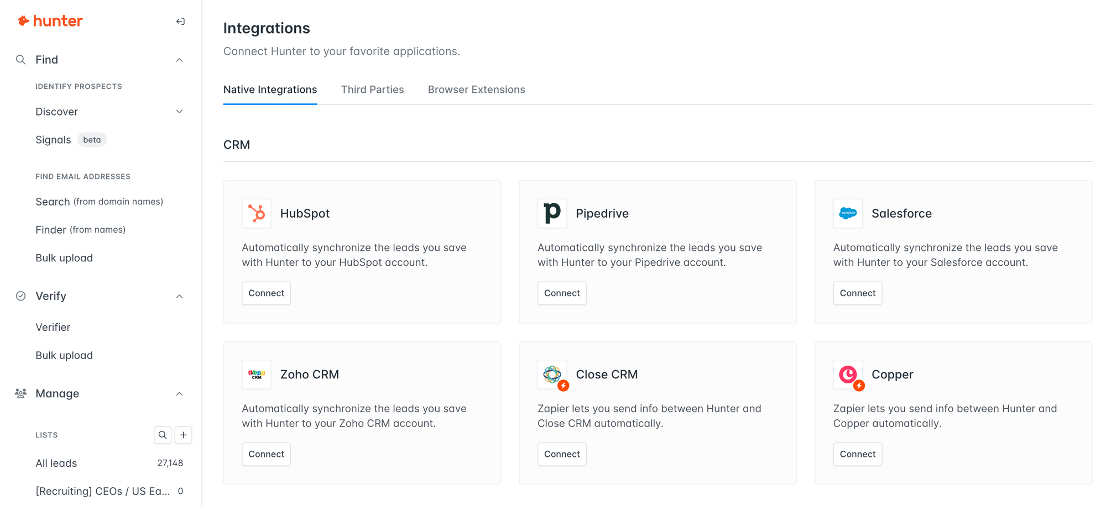Click the Pipedrive card title
The height and width of the screenshot is (506, 1106).
[x=602, y=213]
